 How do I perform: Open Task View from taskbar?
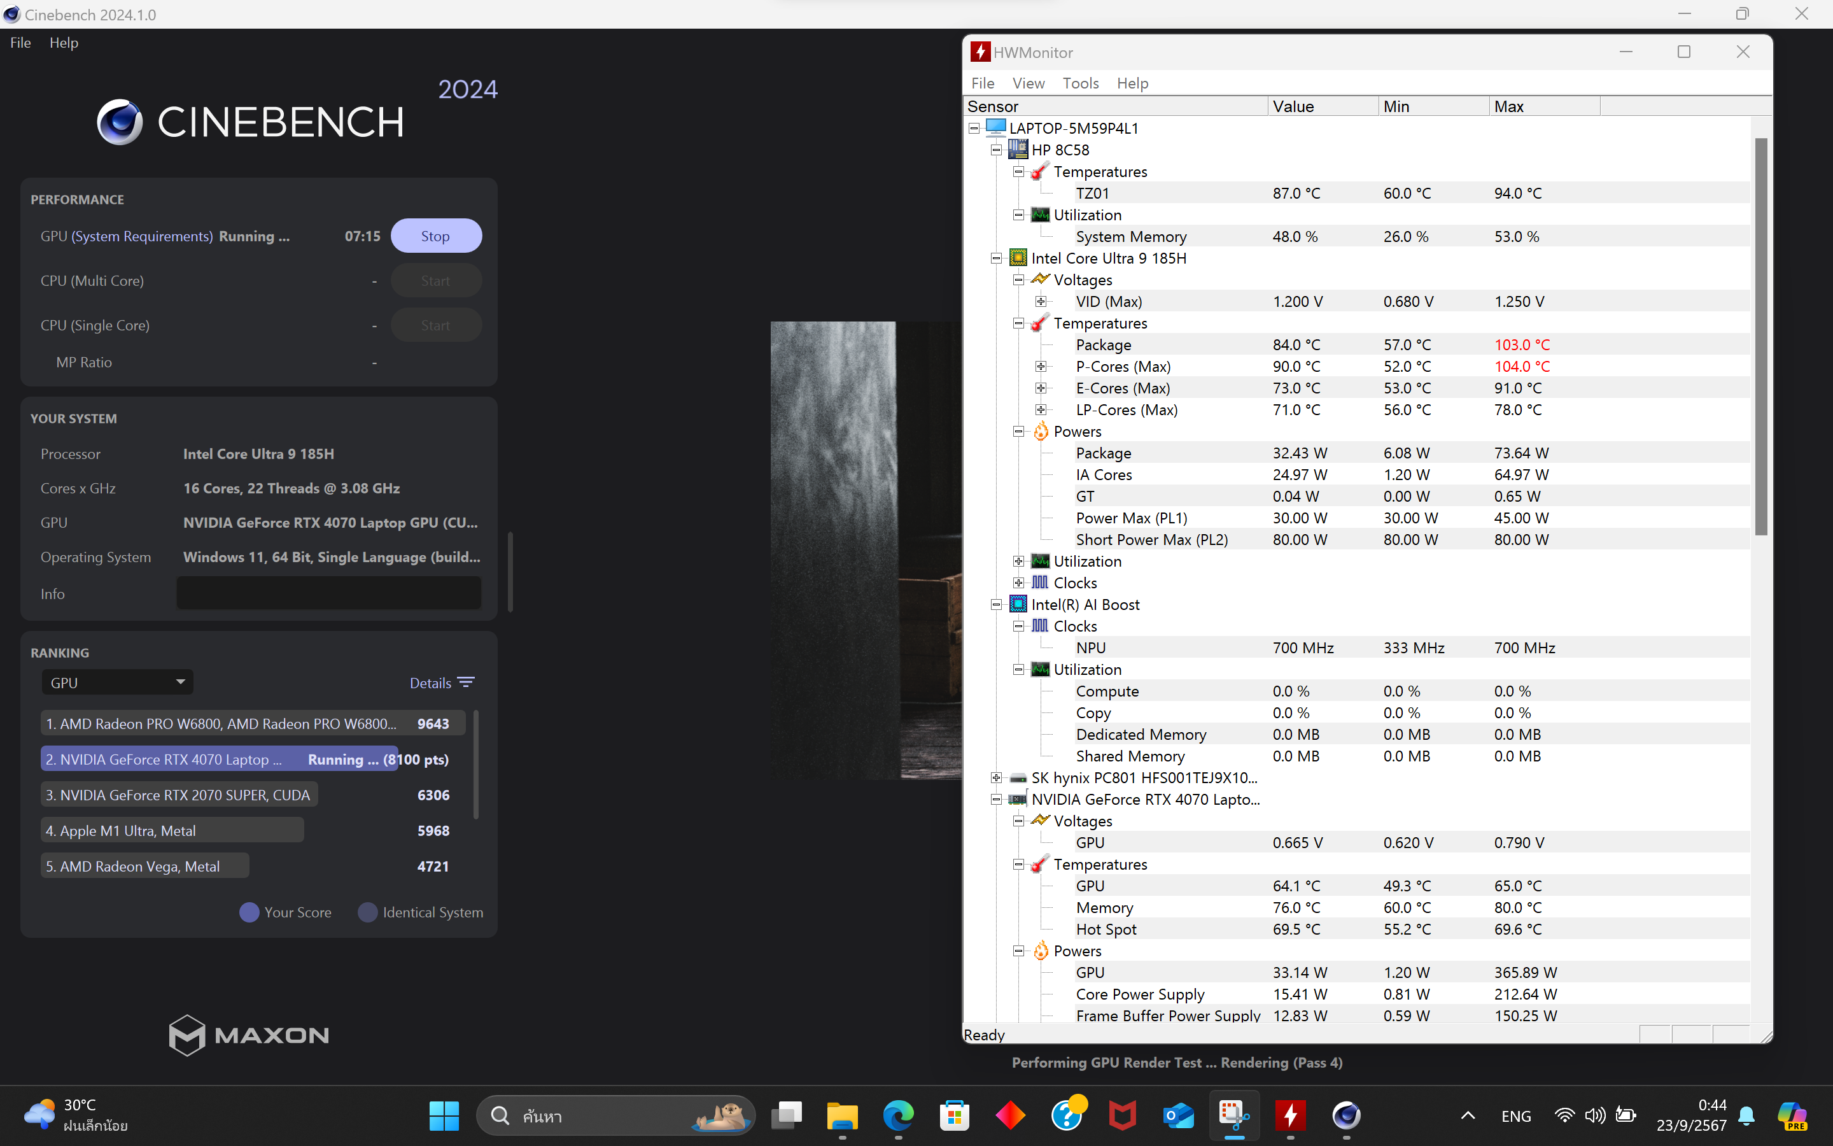click(786, 1115)
